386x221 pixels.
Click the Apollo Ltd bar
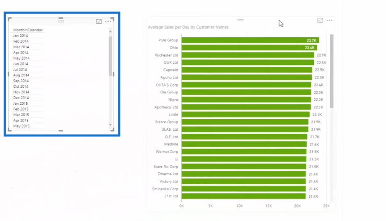tap(247, 77)
